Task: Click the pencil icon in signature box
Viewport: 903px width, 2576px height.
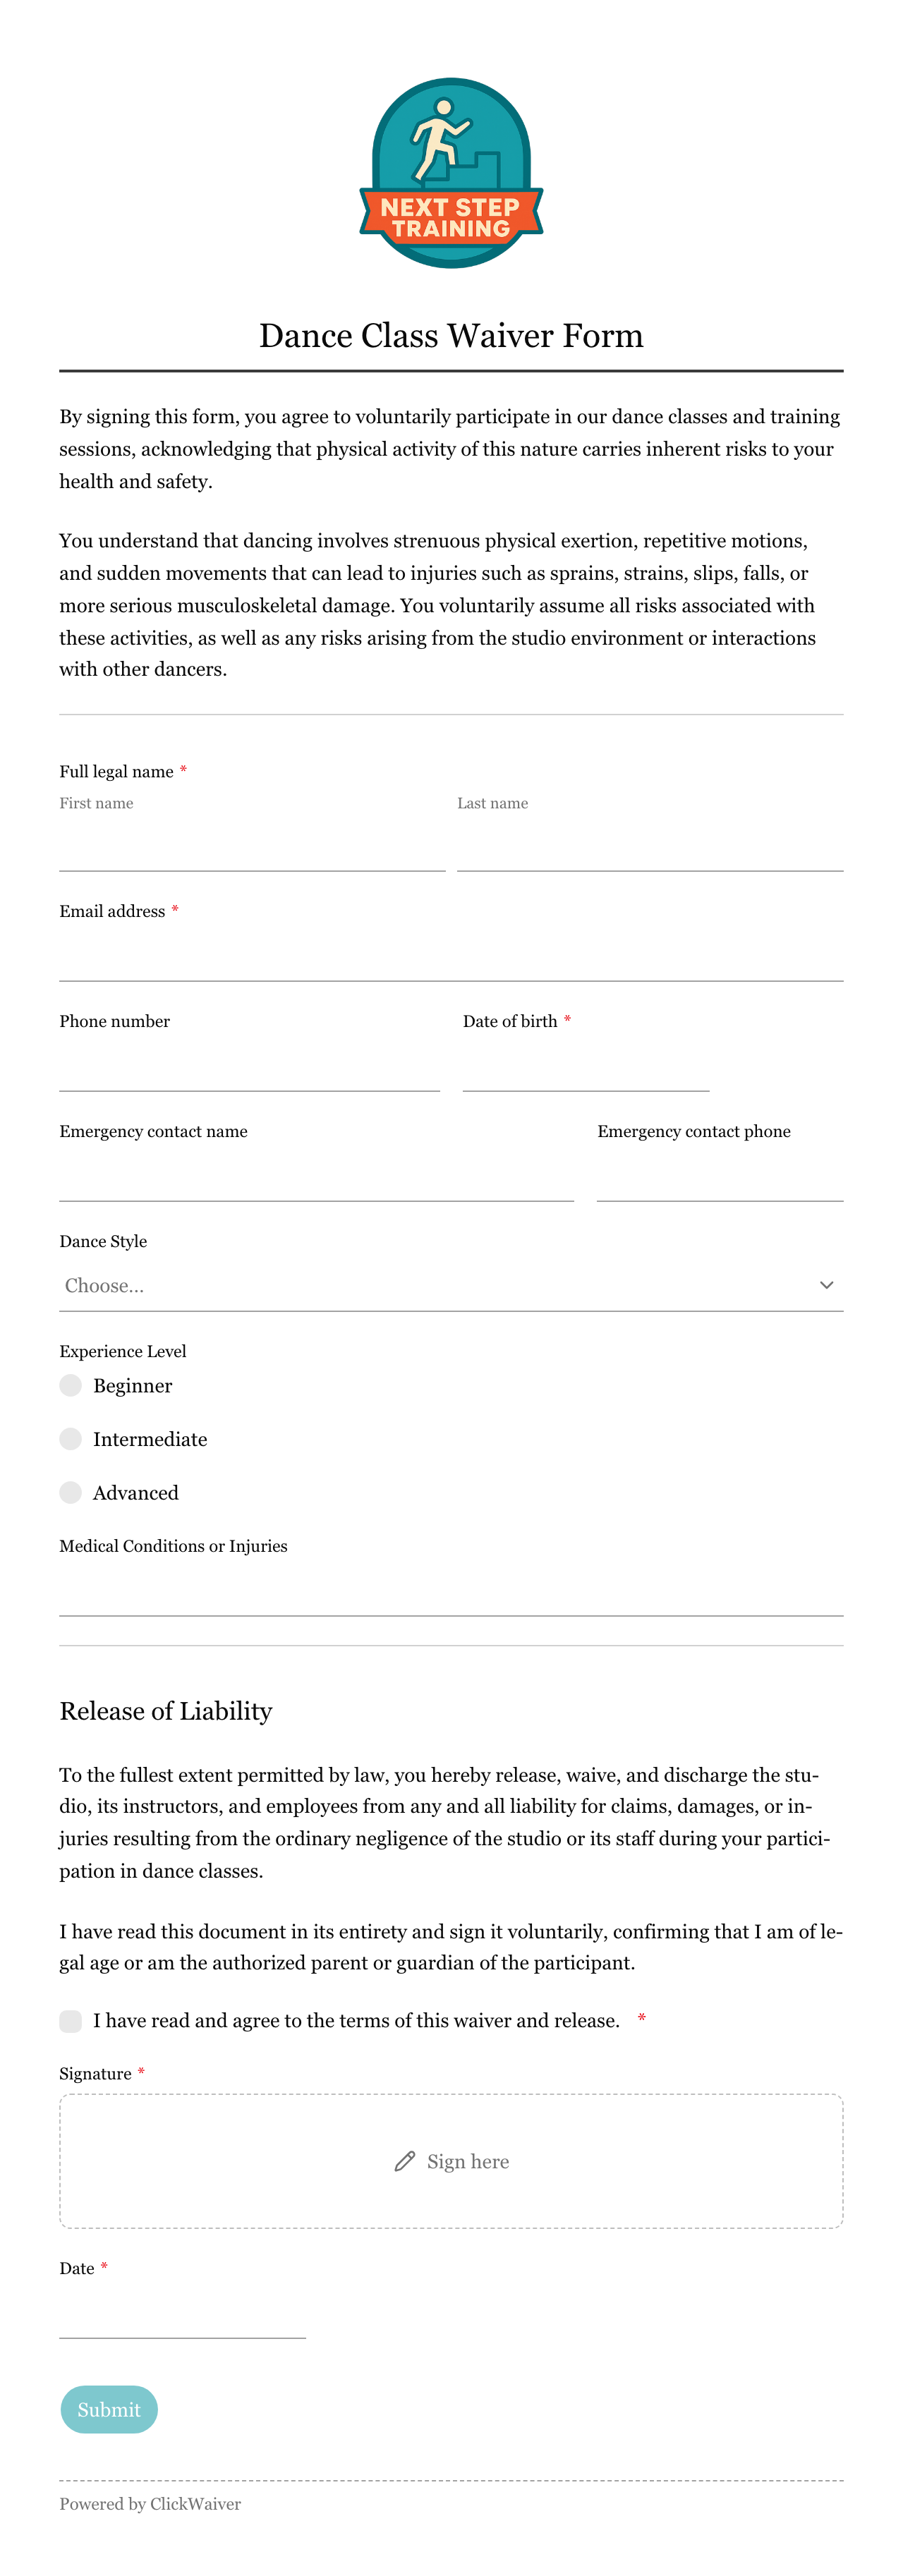Action: coord(404,2161)
